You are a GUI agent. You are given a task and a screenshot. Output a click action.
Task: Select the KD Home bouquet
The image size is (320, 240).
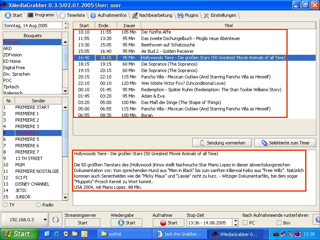coord(32,61)
